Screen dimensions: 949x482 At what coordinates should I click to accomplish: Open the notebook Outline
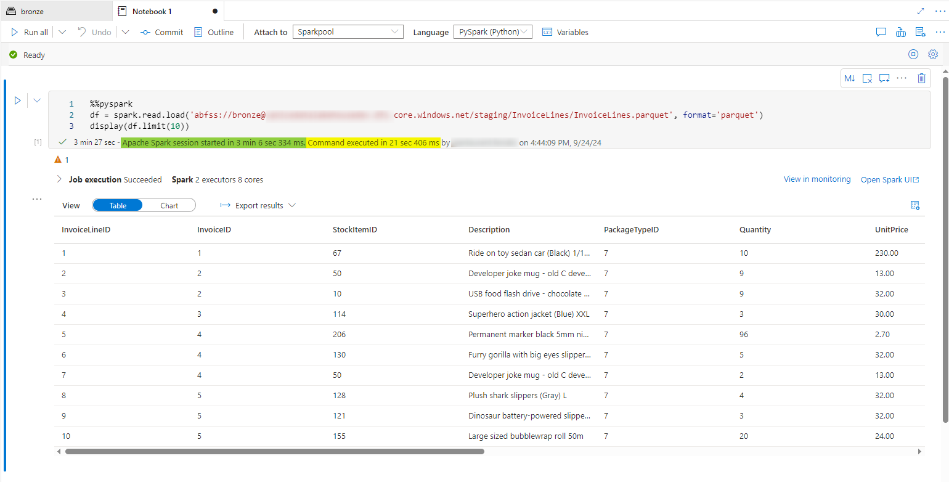point(214,32)
